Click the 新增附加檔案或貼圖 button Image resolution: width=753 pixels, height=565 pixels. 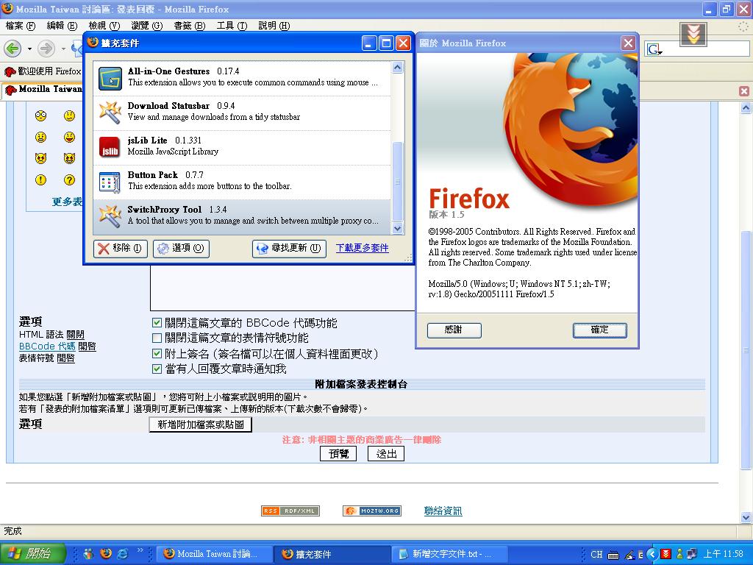pyautogui.click(x=200, y=424)
